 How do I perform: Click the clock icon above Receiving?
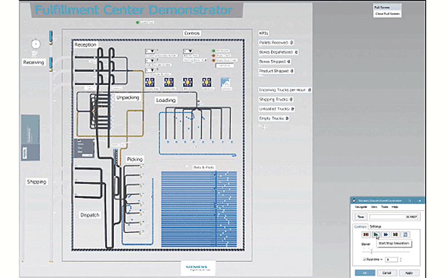(36, 43)
